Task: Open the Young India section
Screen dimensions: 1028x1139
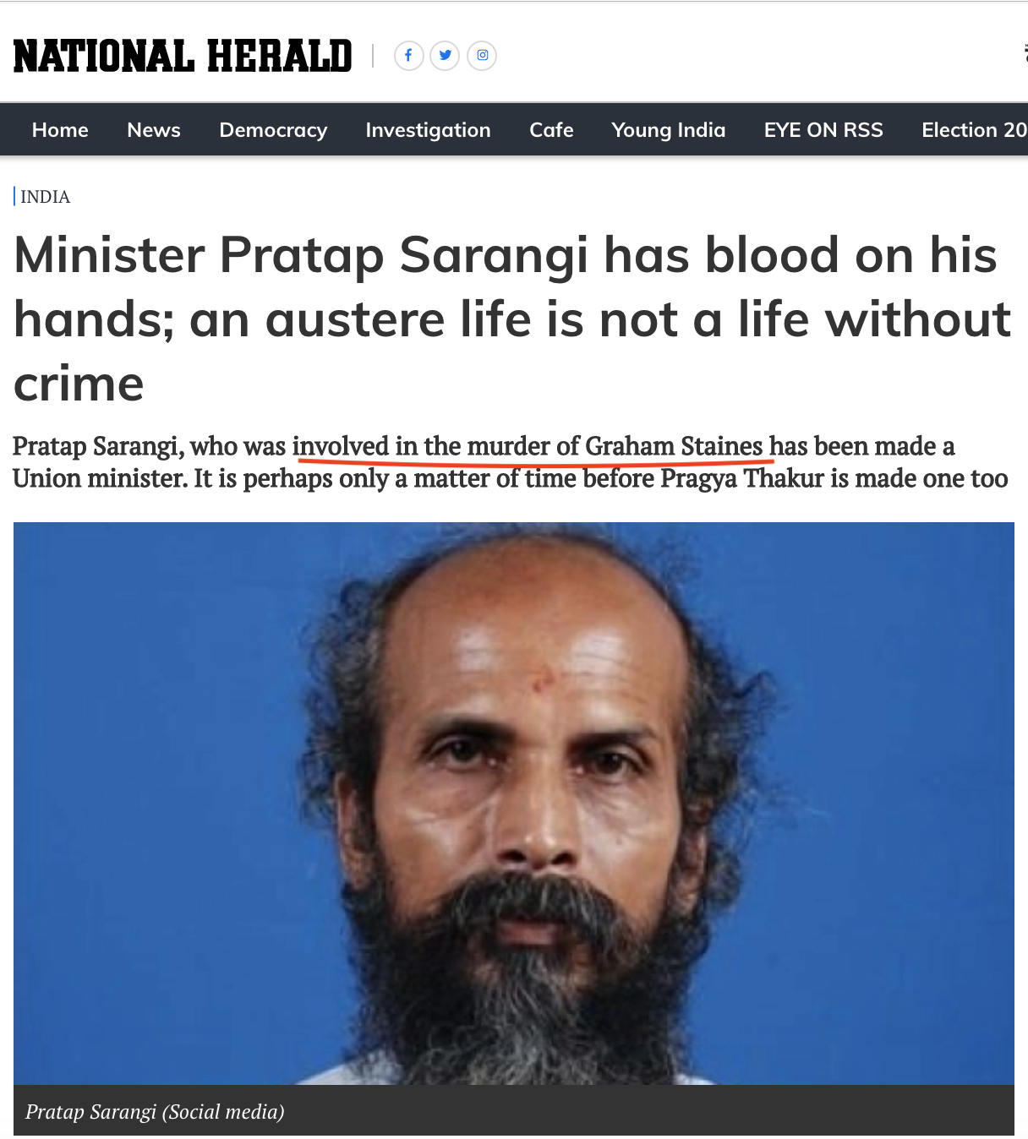Action: pos(669,130)
